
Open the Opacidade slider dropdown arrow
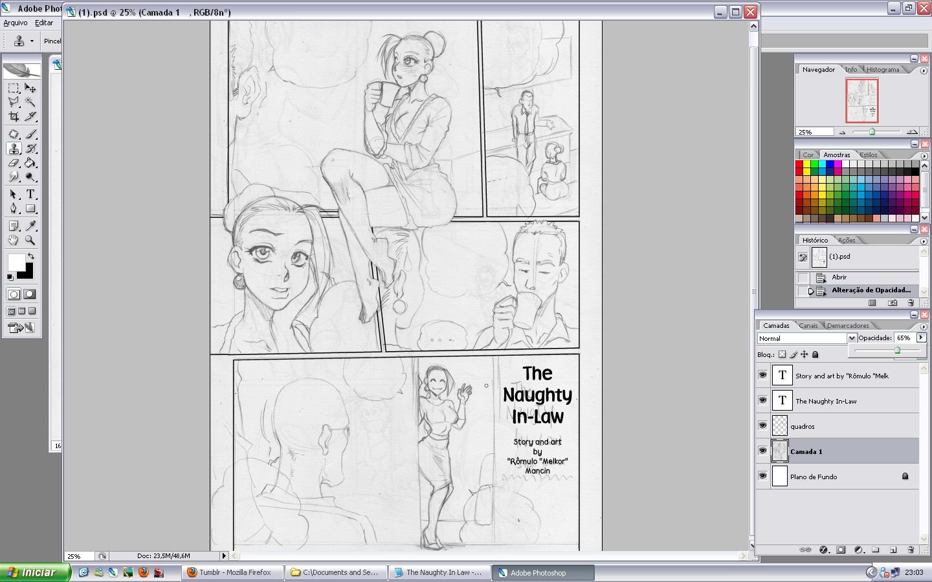click(919, 338)
